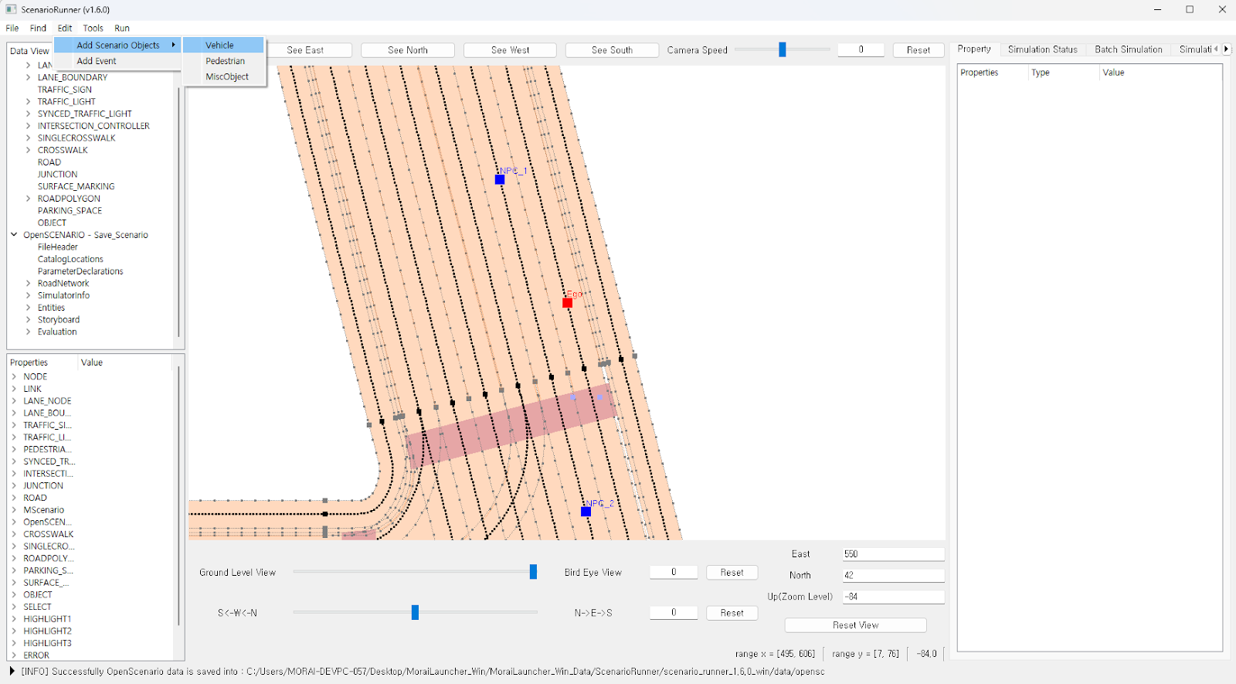Click the Ground Level View slider handle

click(x=533, y=572)
